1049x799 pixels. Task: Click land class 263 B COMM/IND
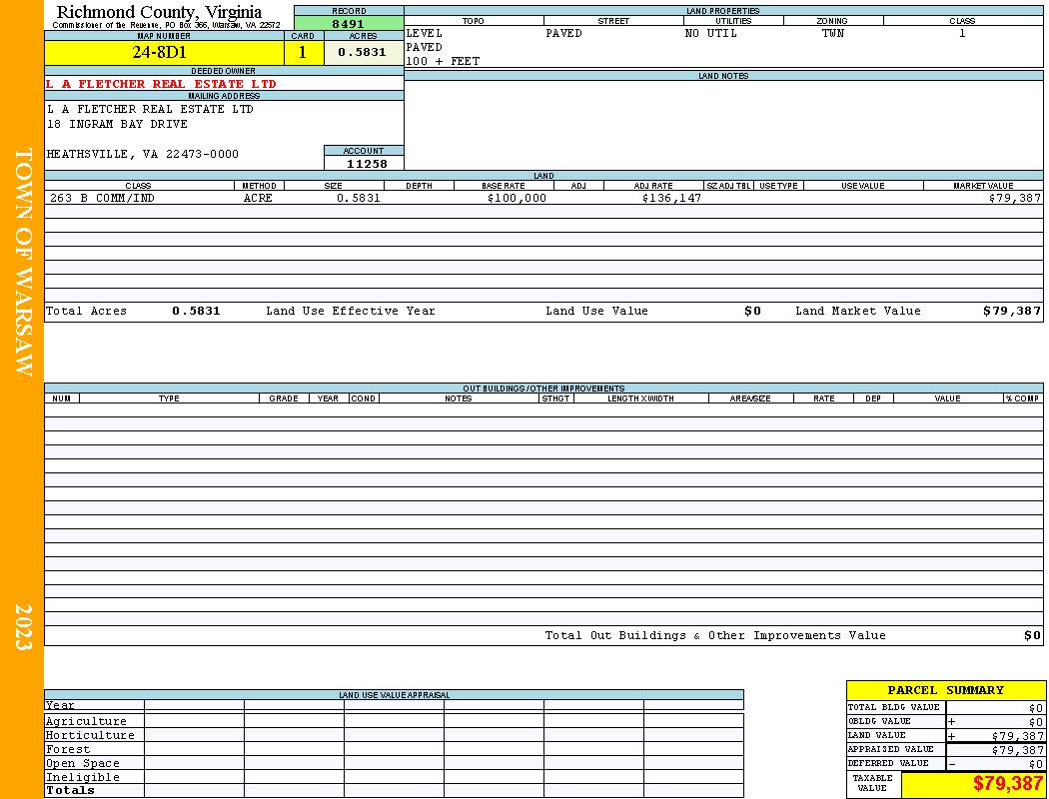click(x=102, y=199)
